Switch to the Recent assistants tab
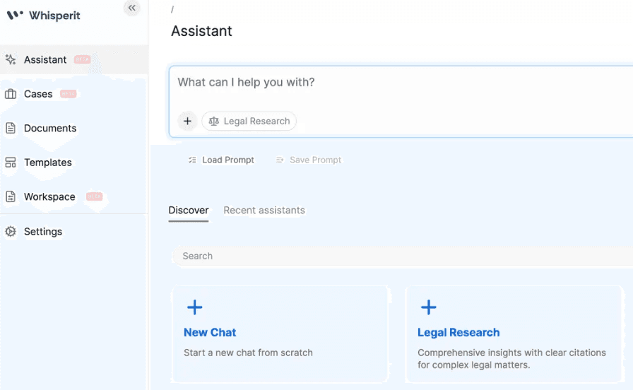Viewport: 633px width, 390px height. [x=264, y=211]
